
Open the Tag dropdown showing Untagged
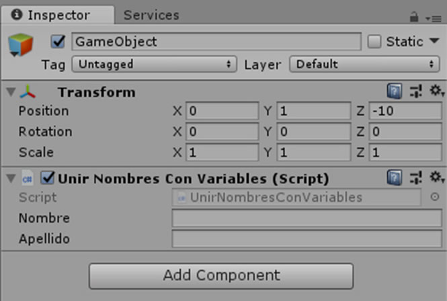[154, 64]
